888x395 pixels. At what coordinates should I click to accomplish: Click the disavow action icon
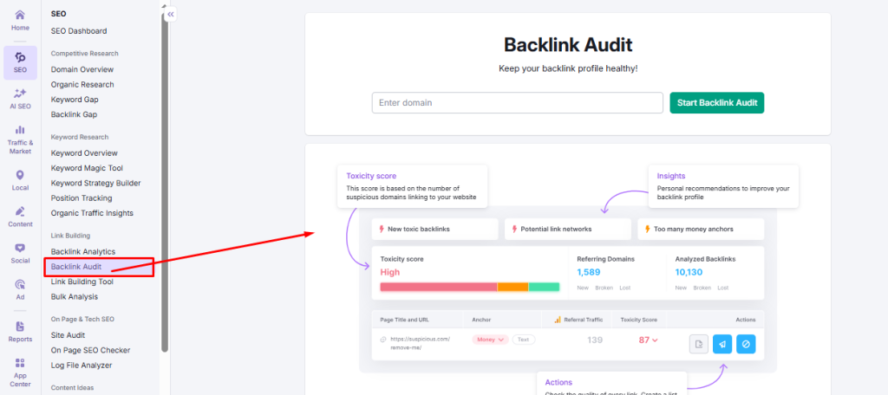point(746,344)
